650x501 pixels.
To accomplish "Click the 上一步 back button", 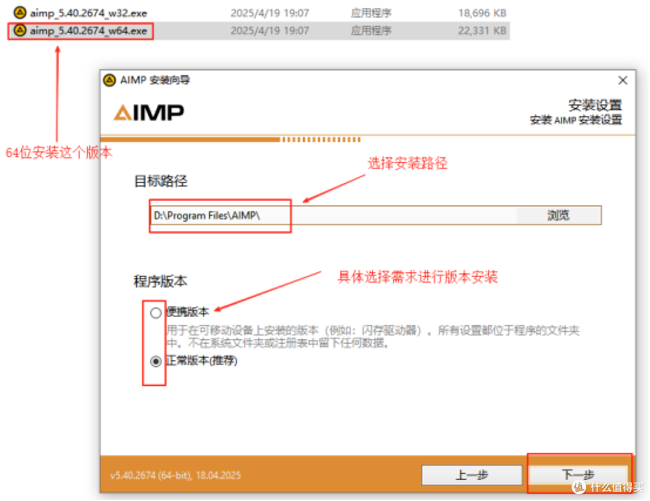I will pos(472,475).
